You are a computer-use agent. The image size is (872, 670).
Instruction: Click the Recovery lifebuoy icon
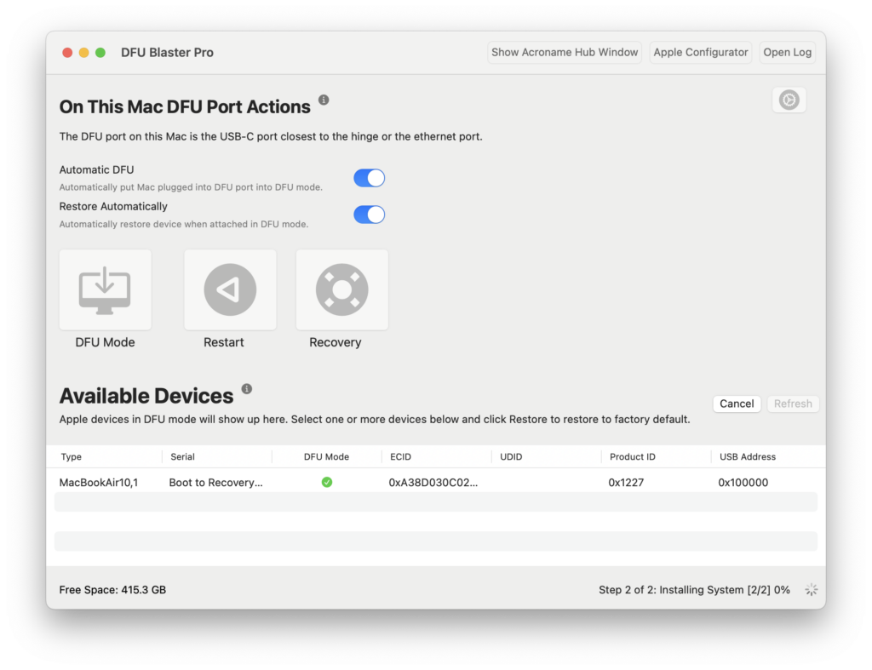tap(342, 289)
